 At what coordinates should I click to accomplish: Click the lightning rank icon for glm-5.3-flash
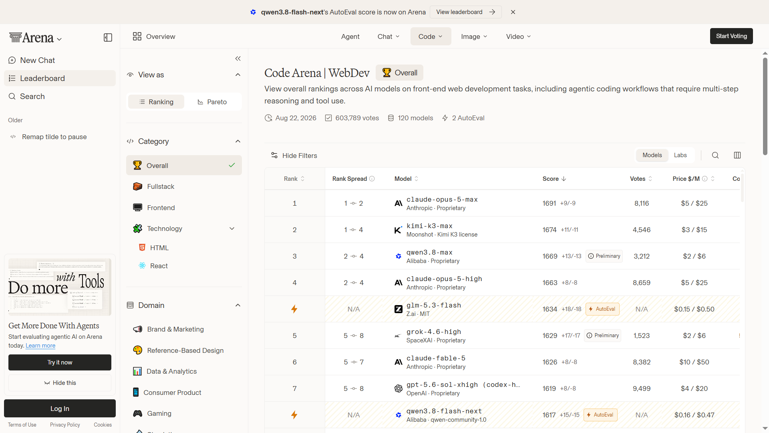pyautogui.click(x=294, y=309)
